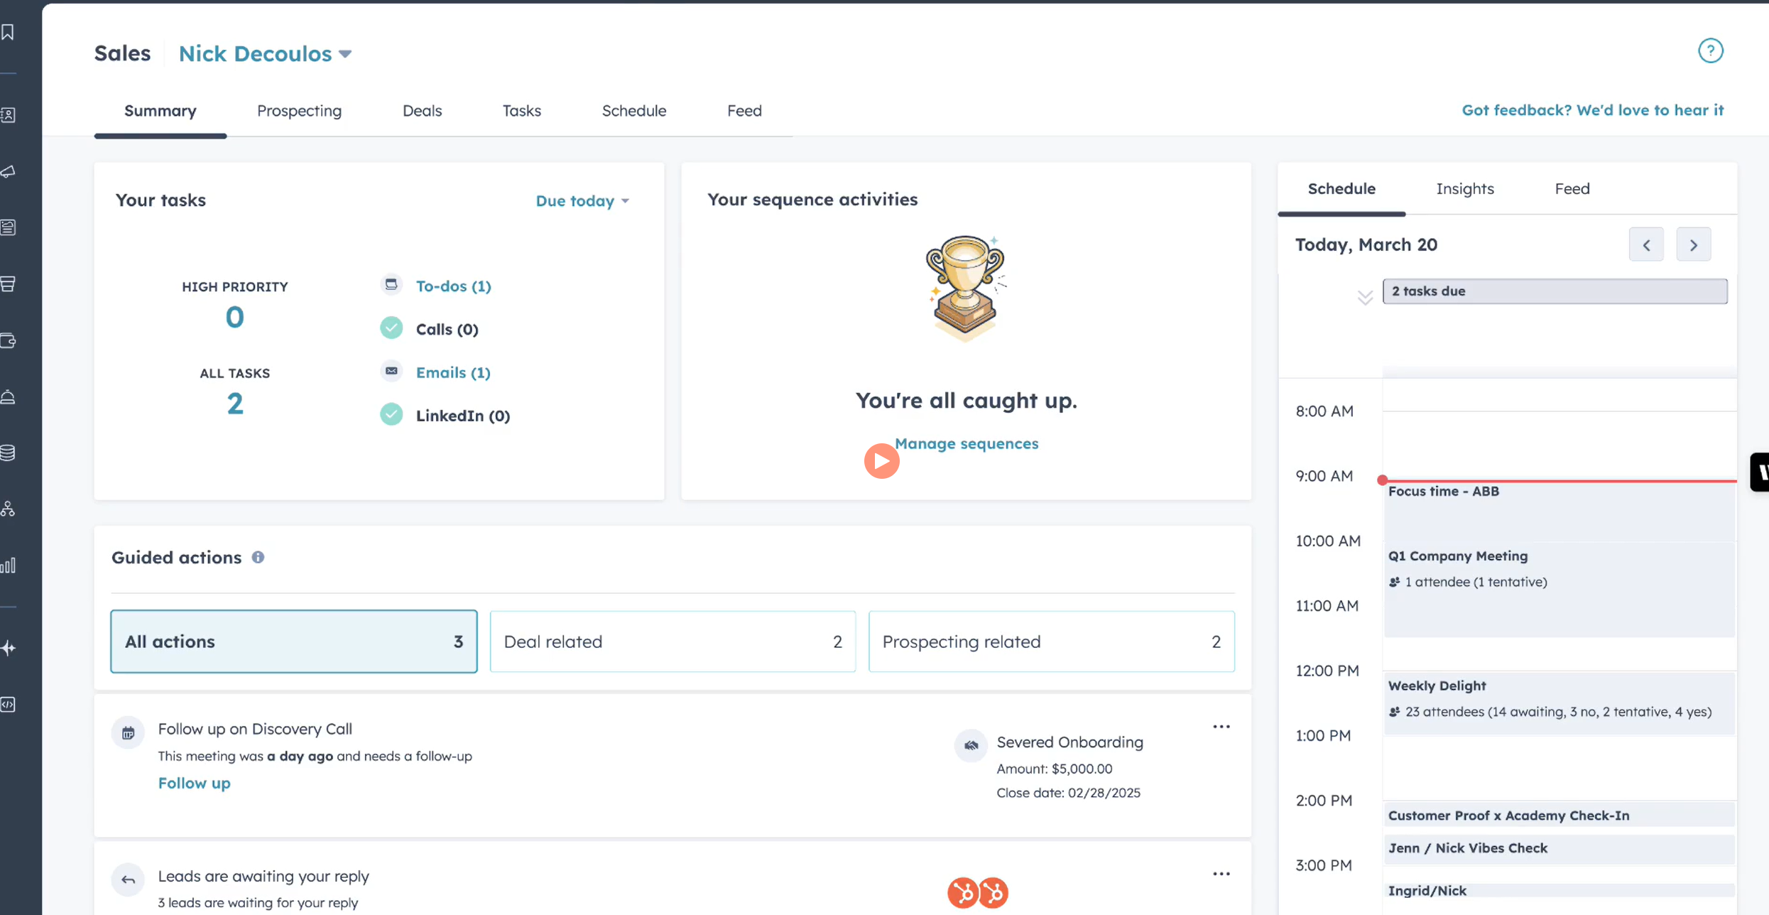Switch to the Tasks tab
Image resolution: width=1769 pixels, height=915 pixels.
522,111
